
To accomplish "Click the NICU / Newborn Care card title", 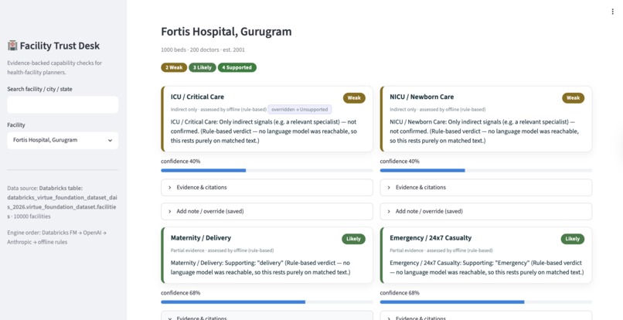I will [421, 97].
